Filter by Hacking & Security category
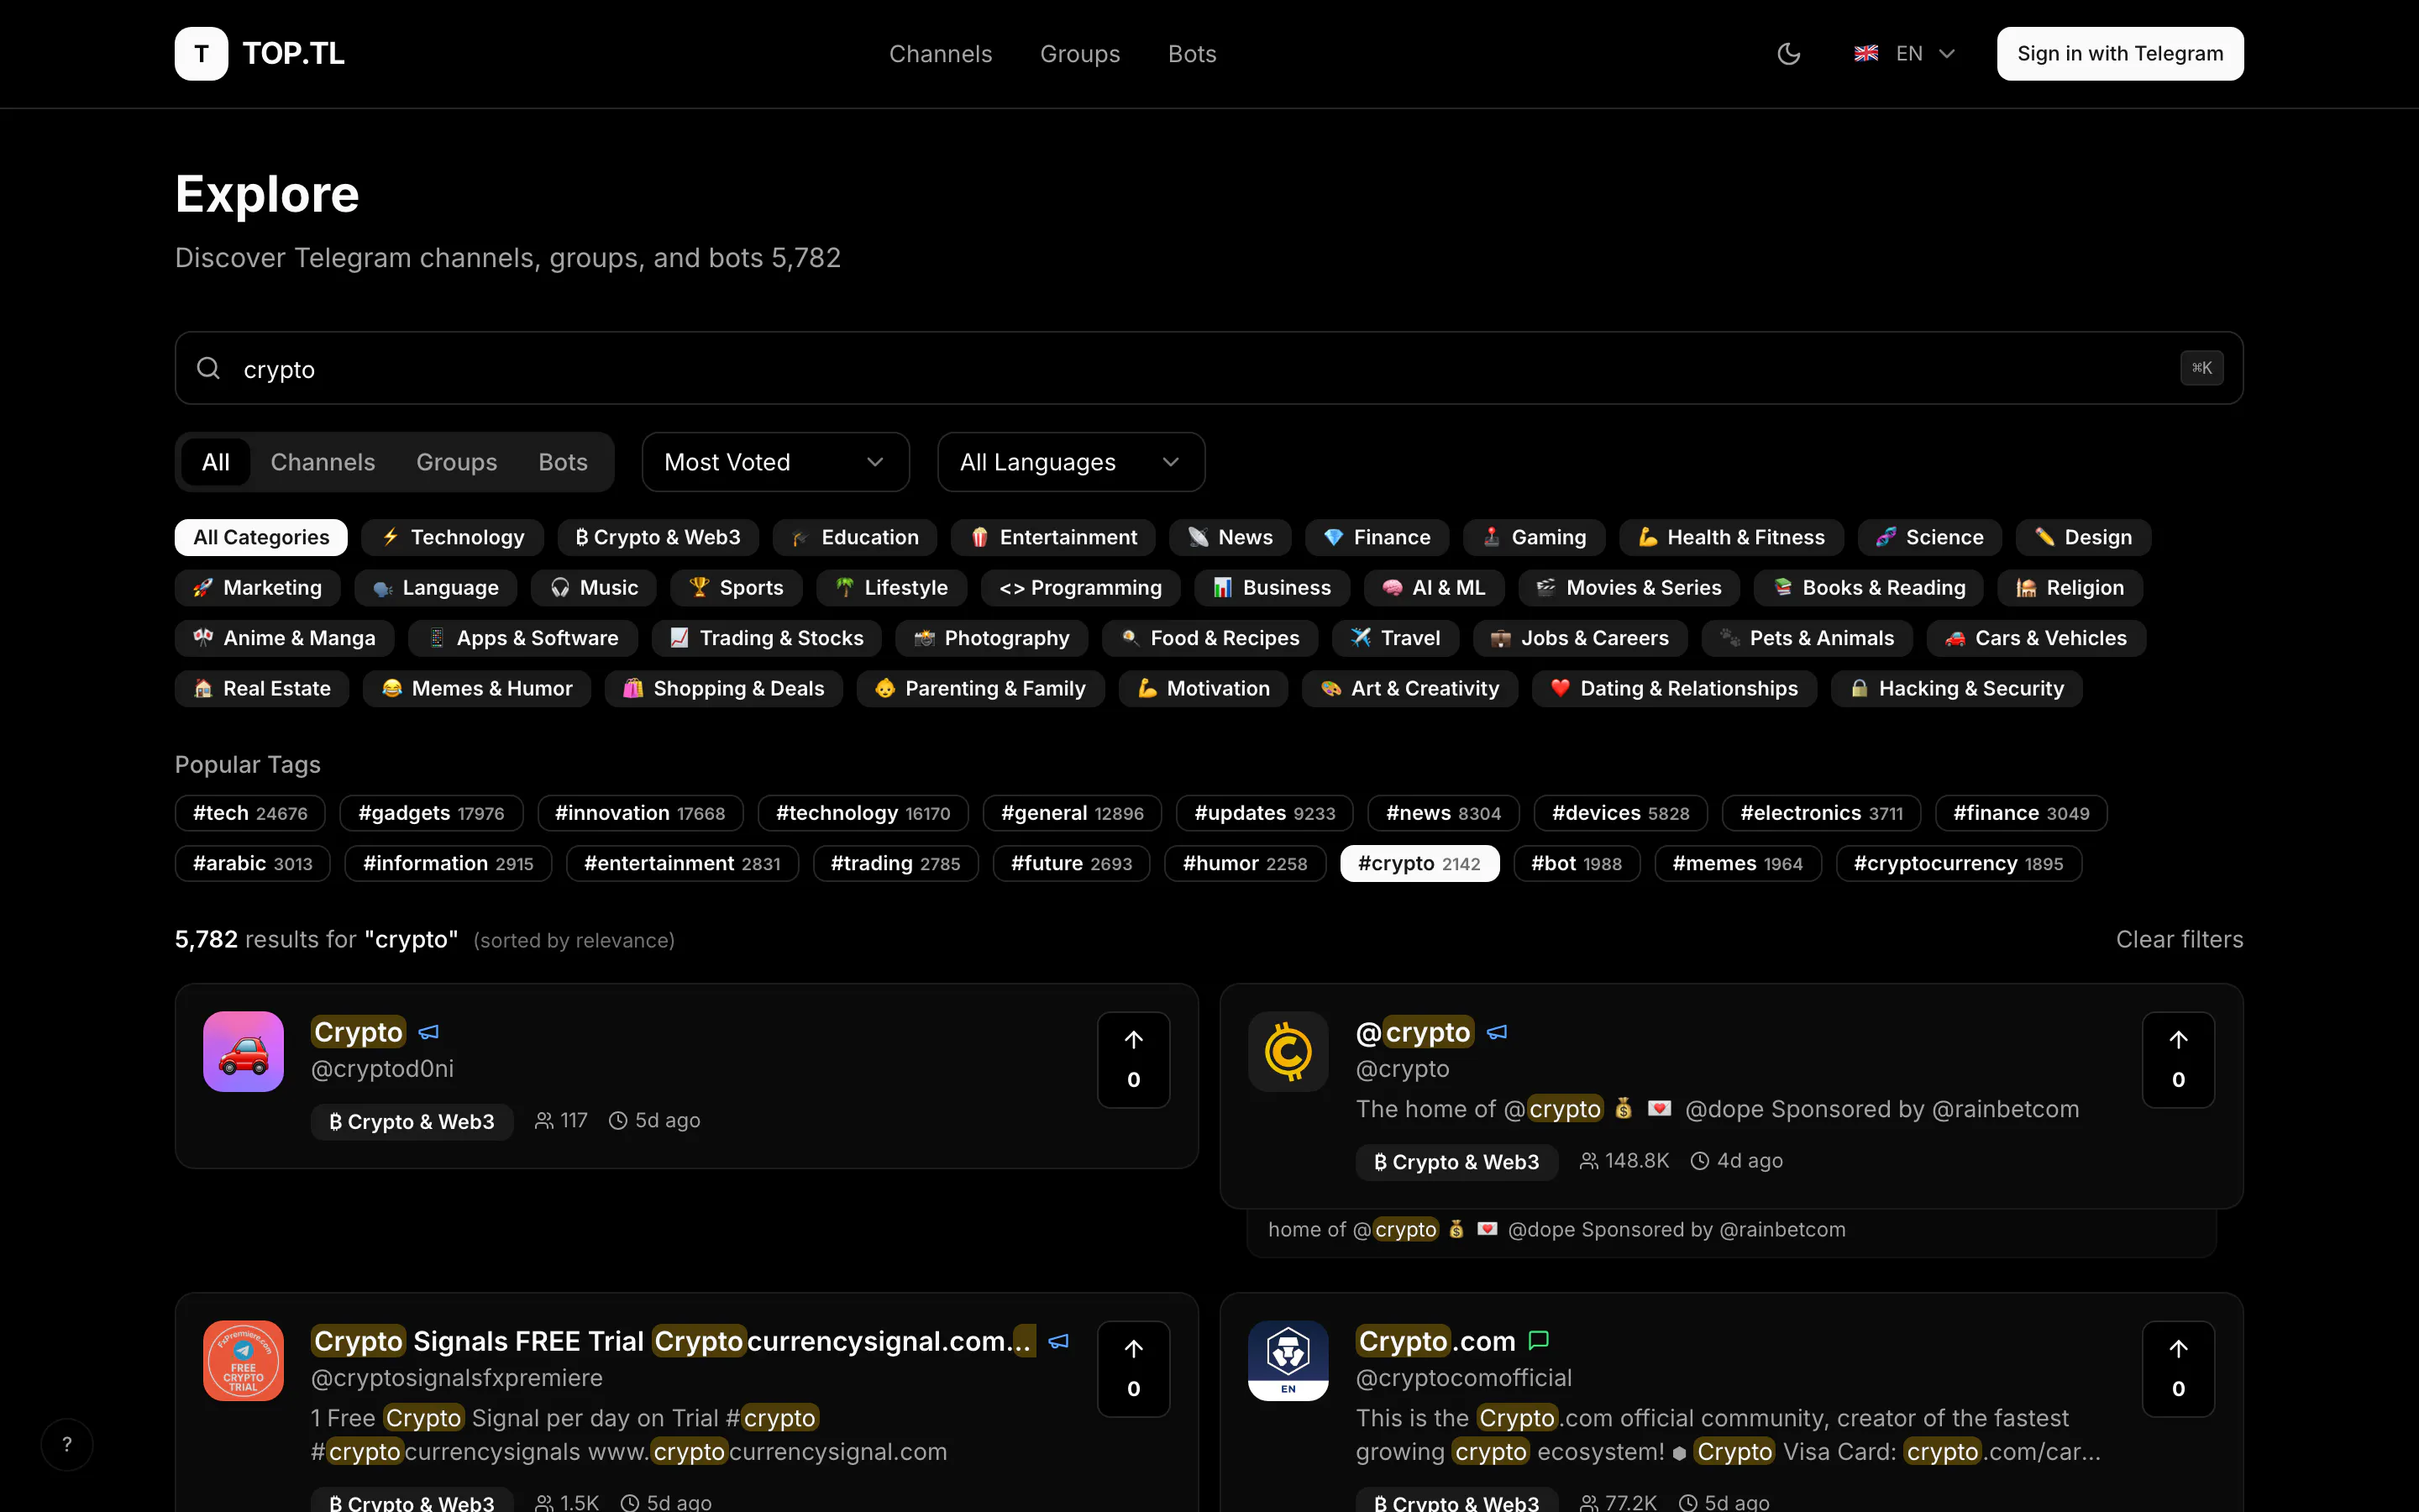This screenshot has height=1512, width=2419. coord(1957,688)
